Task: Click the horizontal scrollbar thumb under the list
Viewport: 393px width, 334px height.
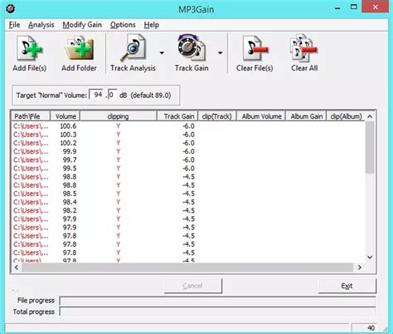Action: [x=187, y=268]
